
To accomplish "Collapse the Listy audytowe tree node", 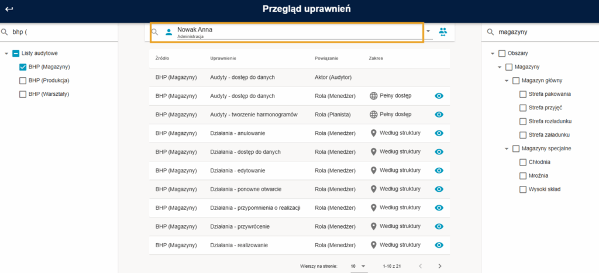I will click(x=6, y=53).
